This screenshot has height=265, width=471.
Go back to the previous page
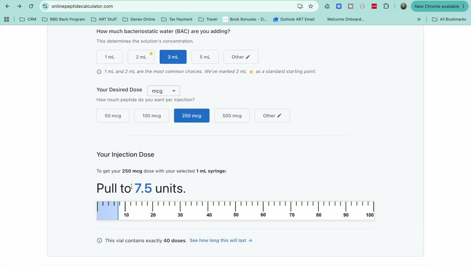7,6
